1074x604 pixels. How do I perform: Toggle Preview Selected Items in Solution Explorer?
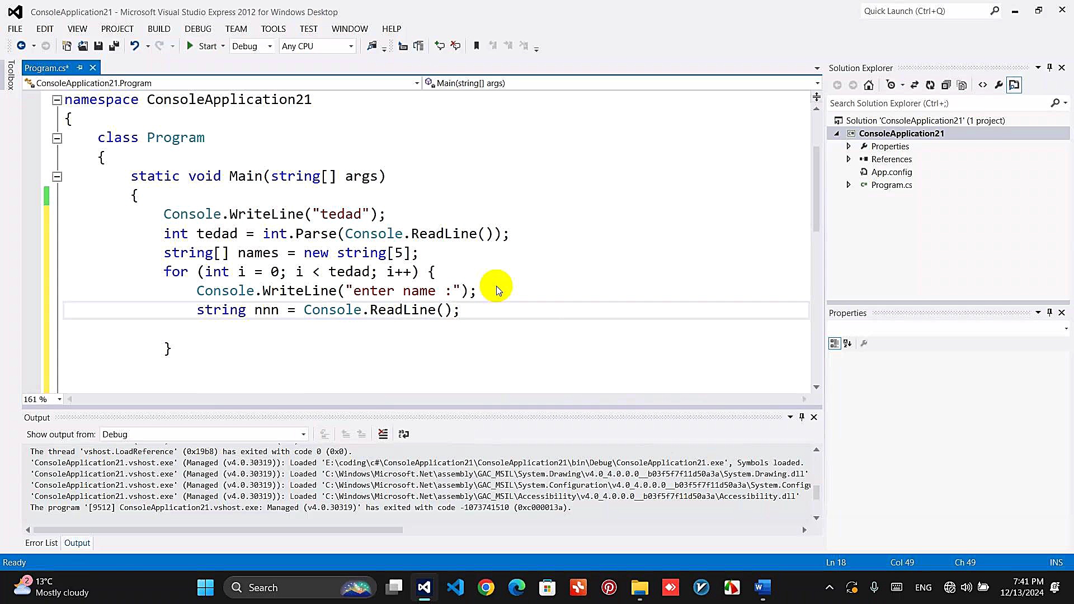pyautogui.click(x=1014, y=85)
